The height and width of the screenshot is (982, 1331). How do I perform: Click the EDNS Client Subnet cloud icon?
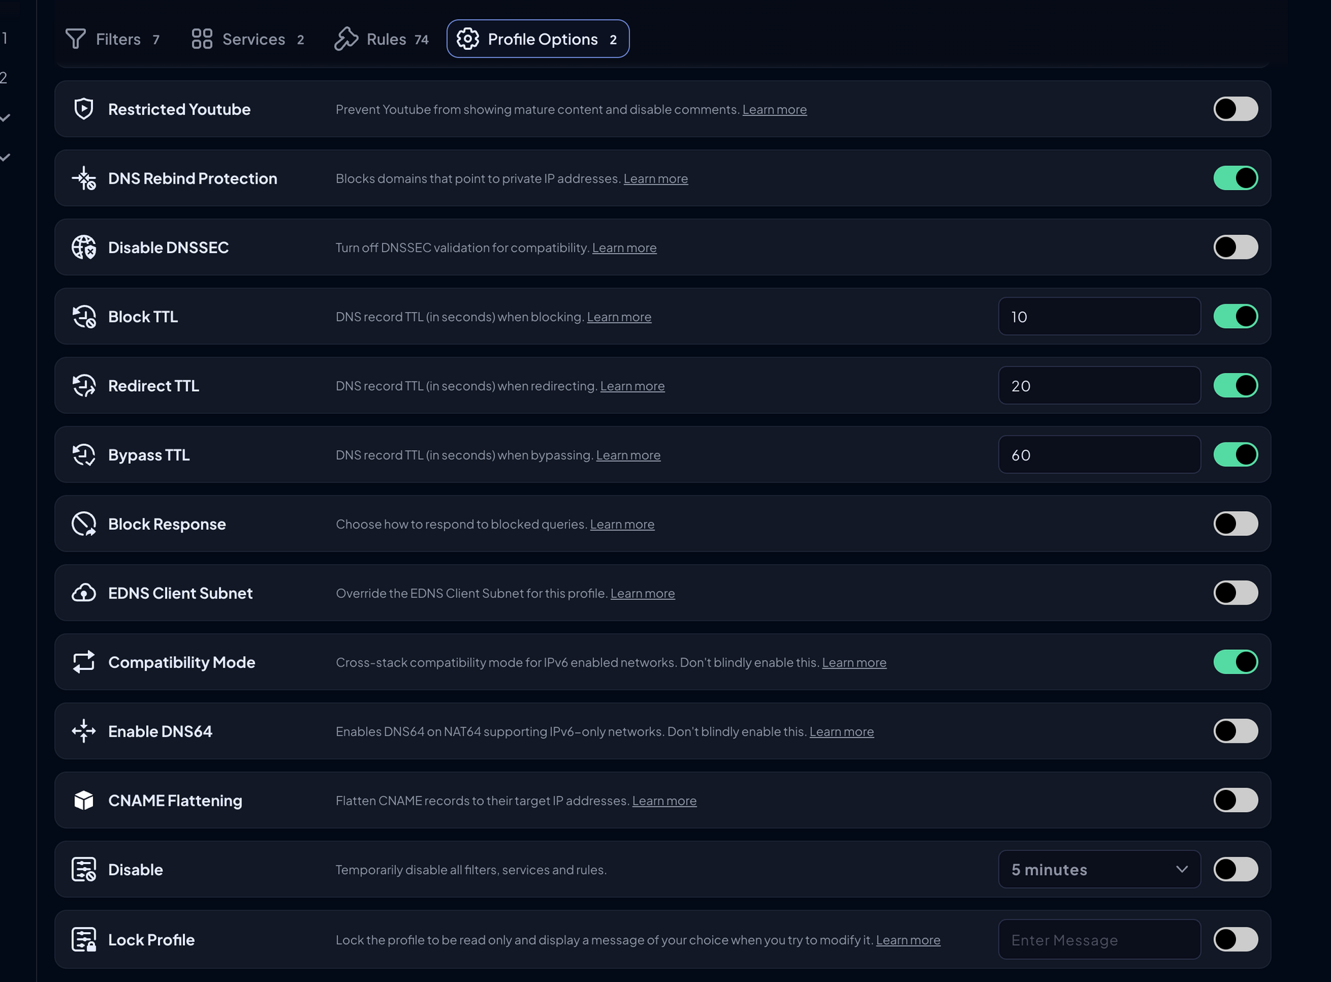click(84, 593)
